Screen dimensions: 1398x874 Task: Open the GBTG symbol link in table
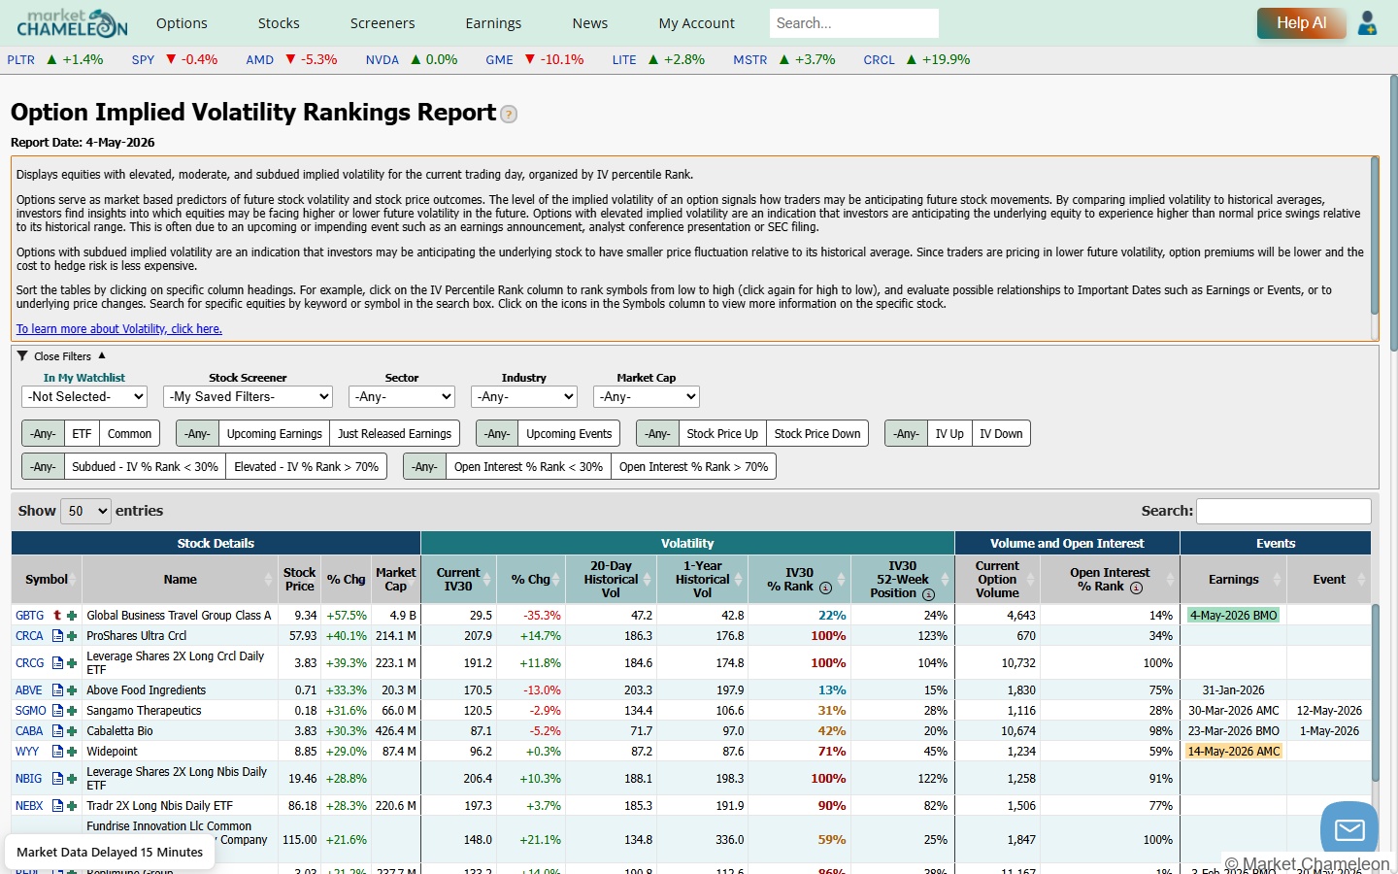click(x=29, y=615)
